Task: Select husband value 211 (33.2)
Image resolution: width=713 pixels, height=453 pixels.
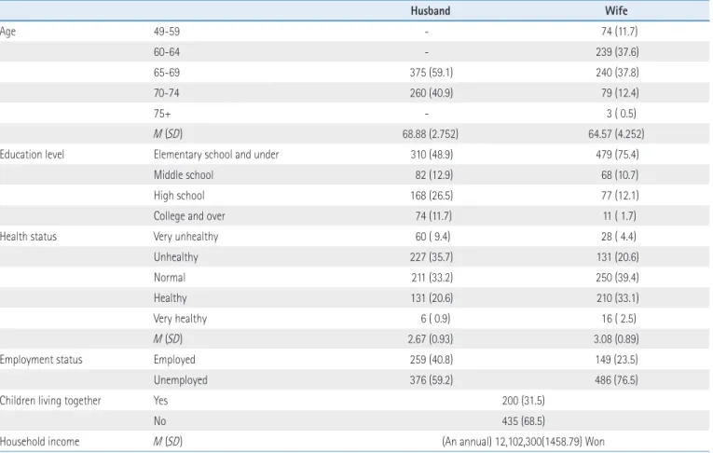Action: coord(432,277)
